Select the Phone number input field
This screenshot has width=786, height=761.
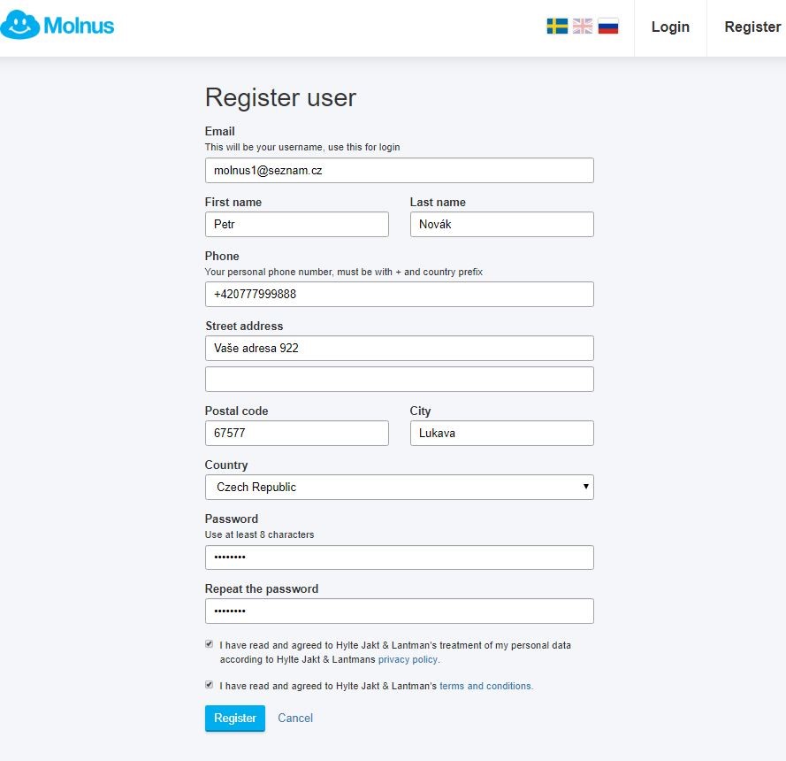coord(400,295)
